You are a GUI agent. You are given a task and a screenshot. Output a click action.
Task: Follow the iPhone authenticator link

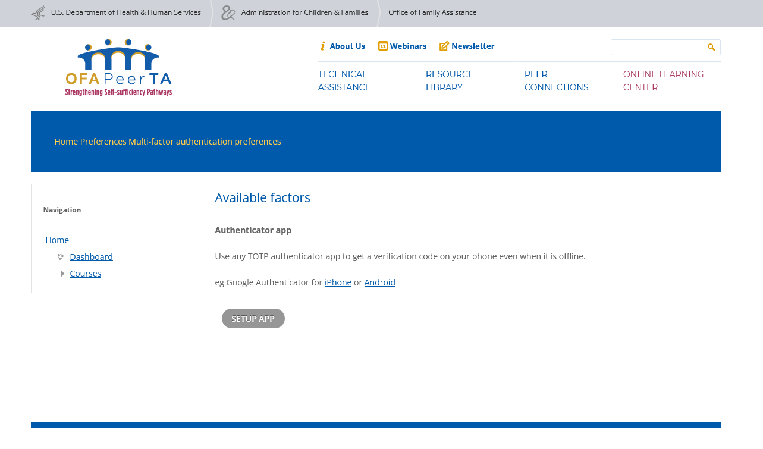pyautogui.click(x=338, y=282)
